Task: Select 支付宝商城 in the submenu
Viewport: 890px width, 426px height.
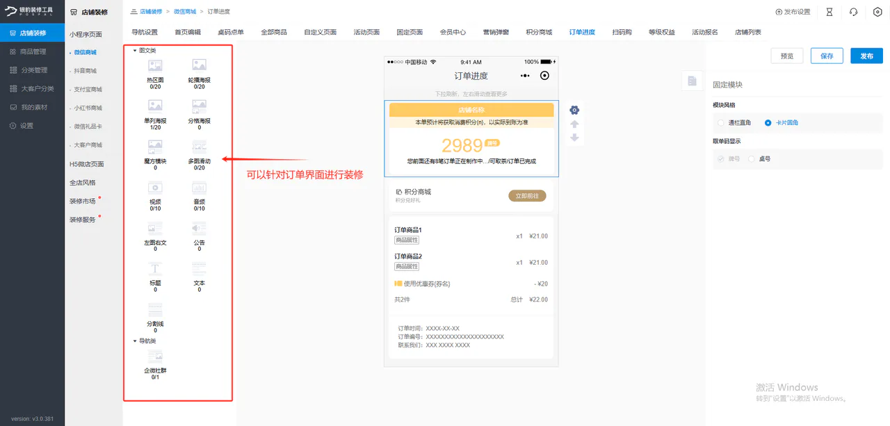Action: [x=88, y=90]
